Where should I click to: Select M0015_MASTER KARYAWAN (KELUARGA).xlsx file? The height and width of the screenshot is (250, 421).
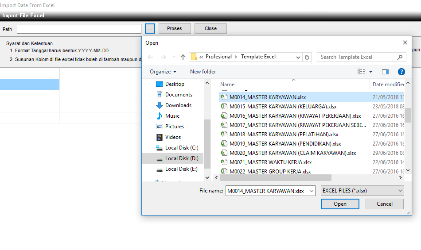point(283,107)
